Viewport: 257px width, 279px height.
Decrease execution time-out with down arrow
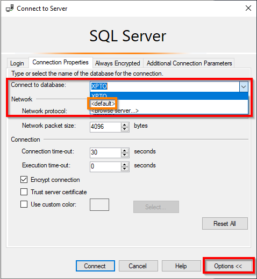(125, 169)
